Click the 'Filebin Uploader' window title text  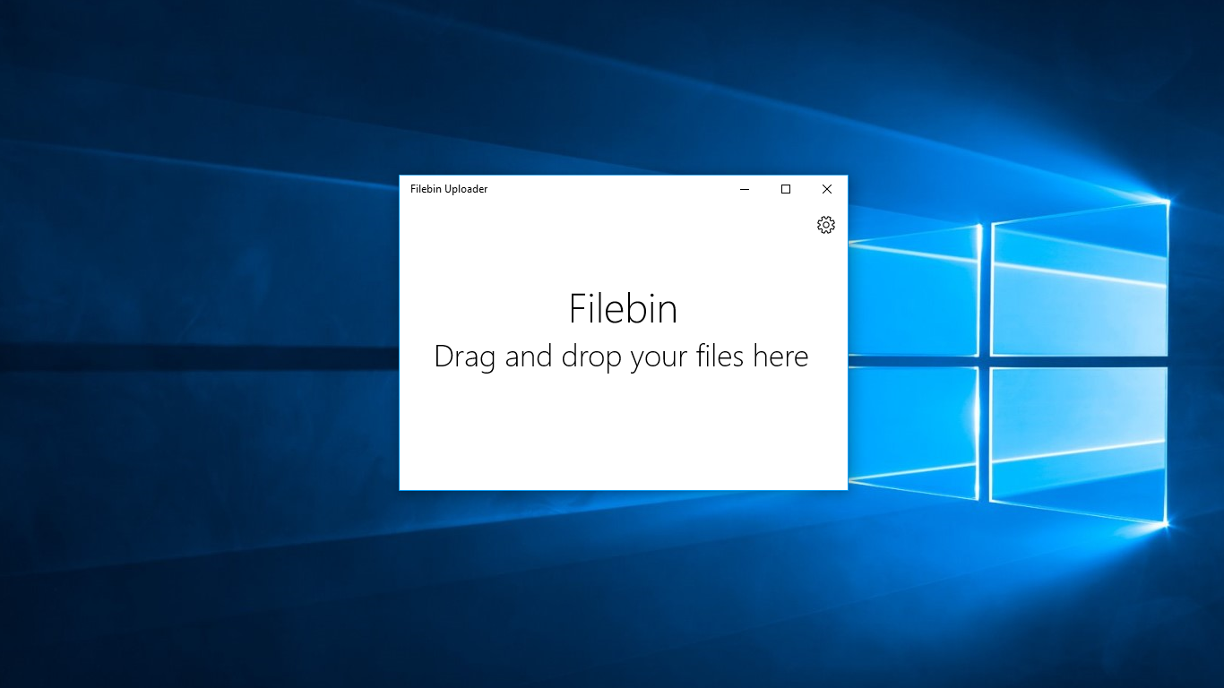click(x=449, y=189)
